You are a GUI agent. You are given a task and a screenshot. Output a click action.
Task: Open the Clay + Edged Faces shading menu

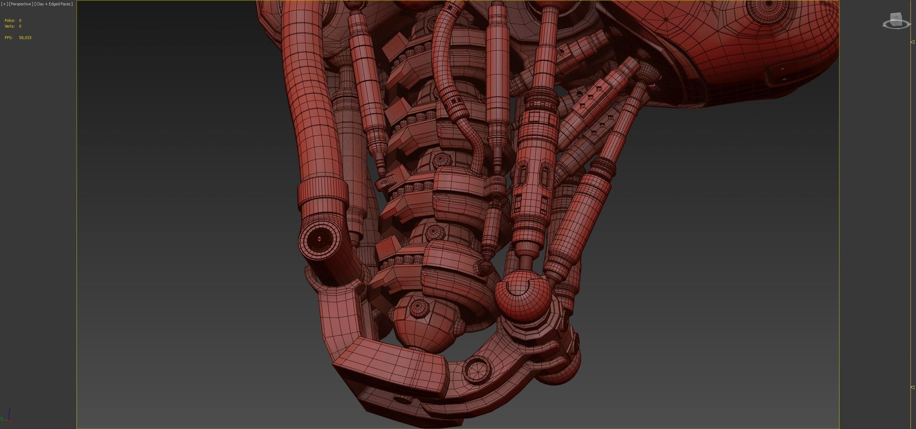pos(53,4)
